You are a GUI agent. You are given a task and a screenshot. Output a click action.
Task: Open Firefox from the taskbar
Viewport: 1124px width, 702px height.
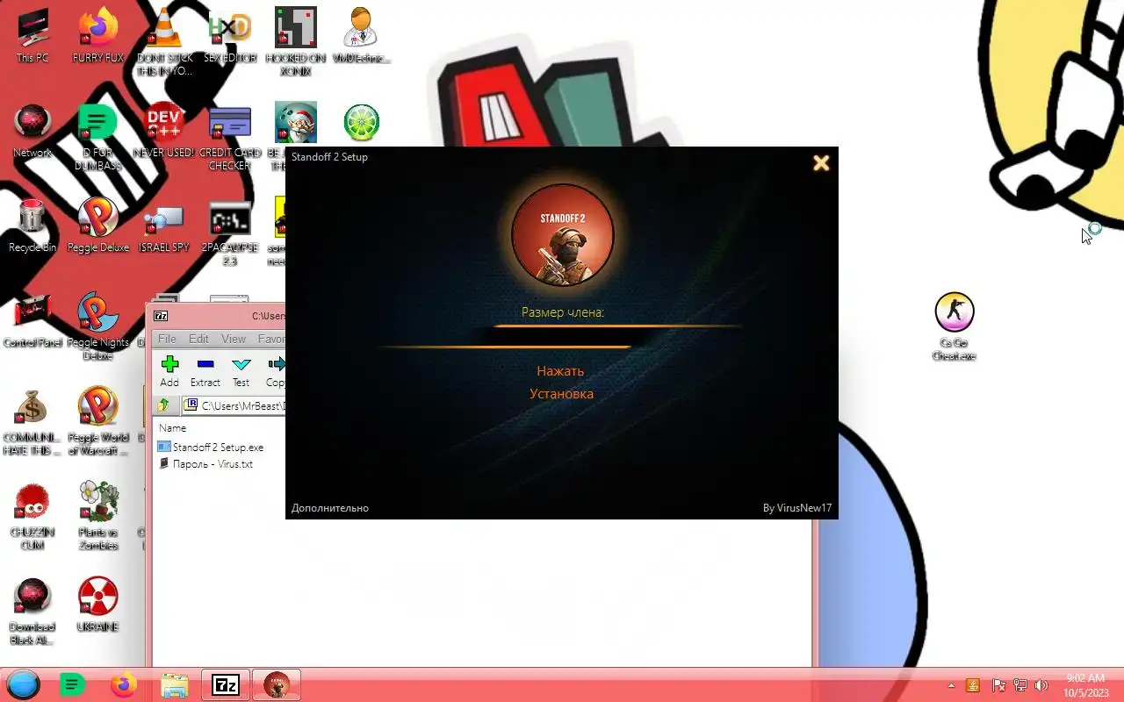pyautogui.click(x=124, y=684)
